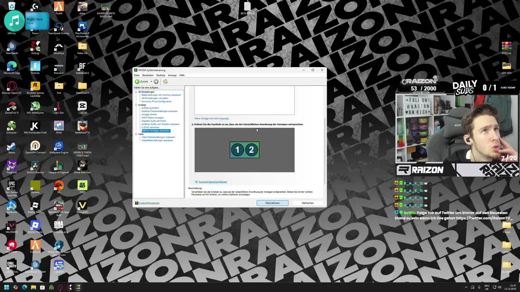Select the Steam desktop icon

[11, 147]
